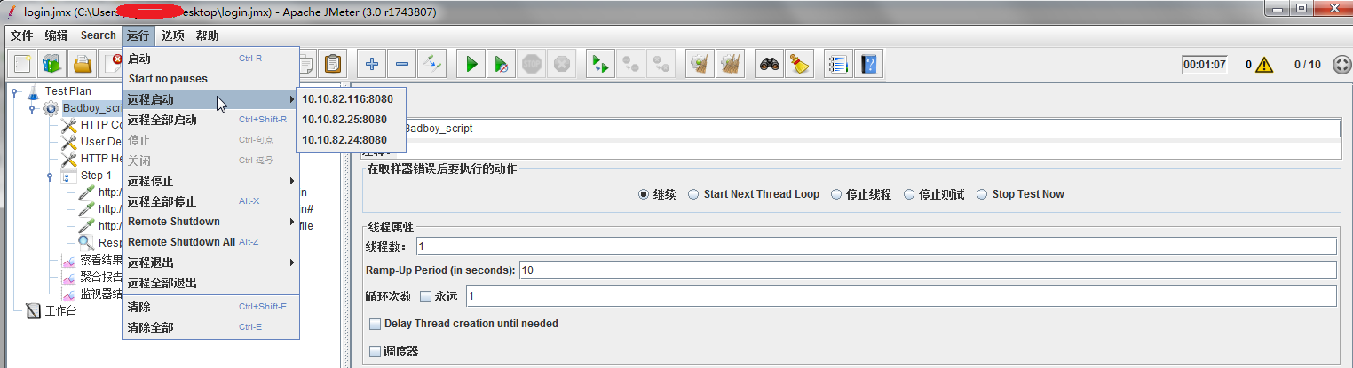Click the green Start test icon

coord(472,64)
